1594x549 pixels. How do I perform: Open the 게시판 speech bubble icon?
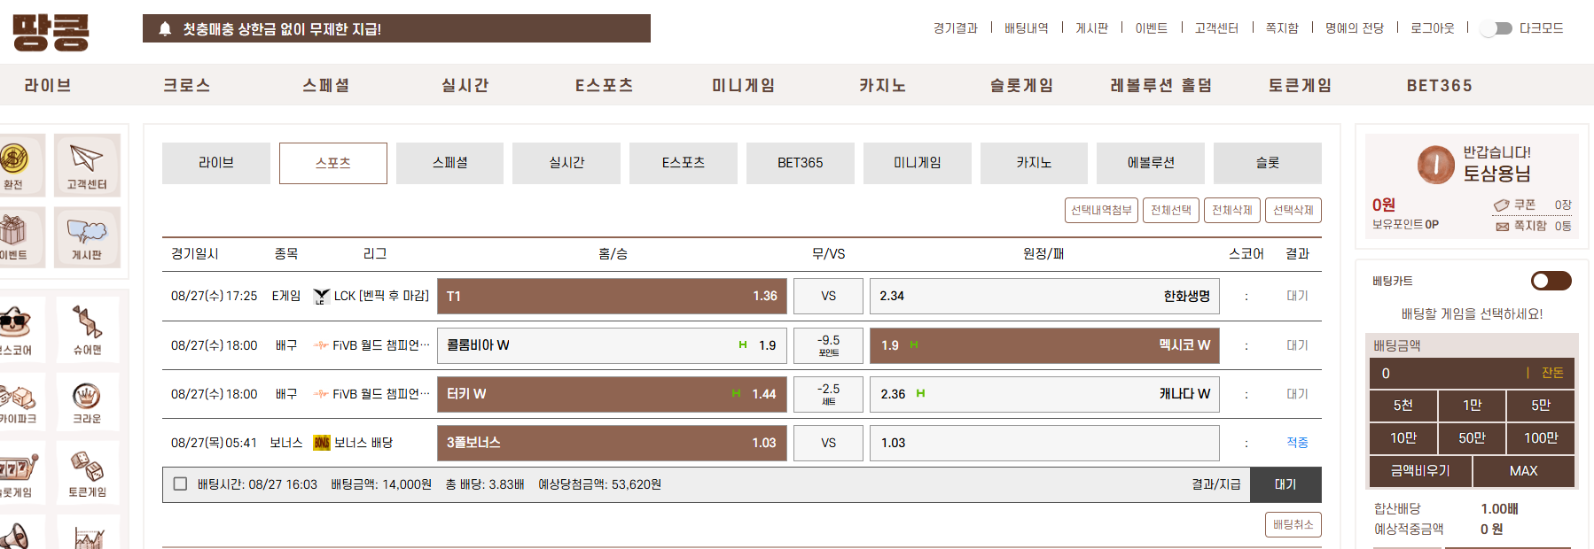pos(87,237)
